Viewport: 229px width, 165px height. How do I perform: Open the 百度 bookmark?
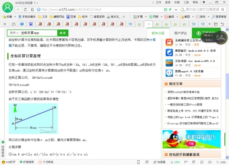pos(71,17)
